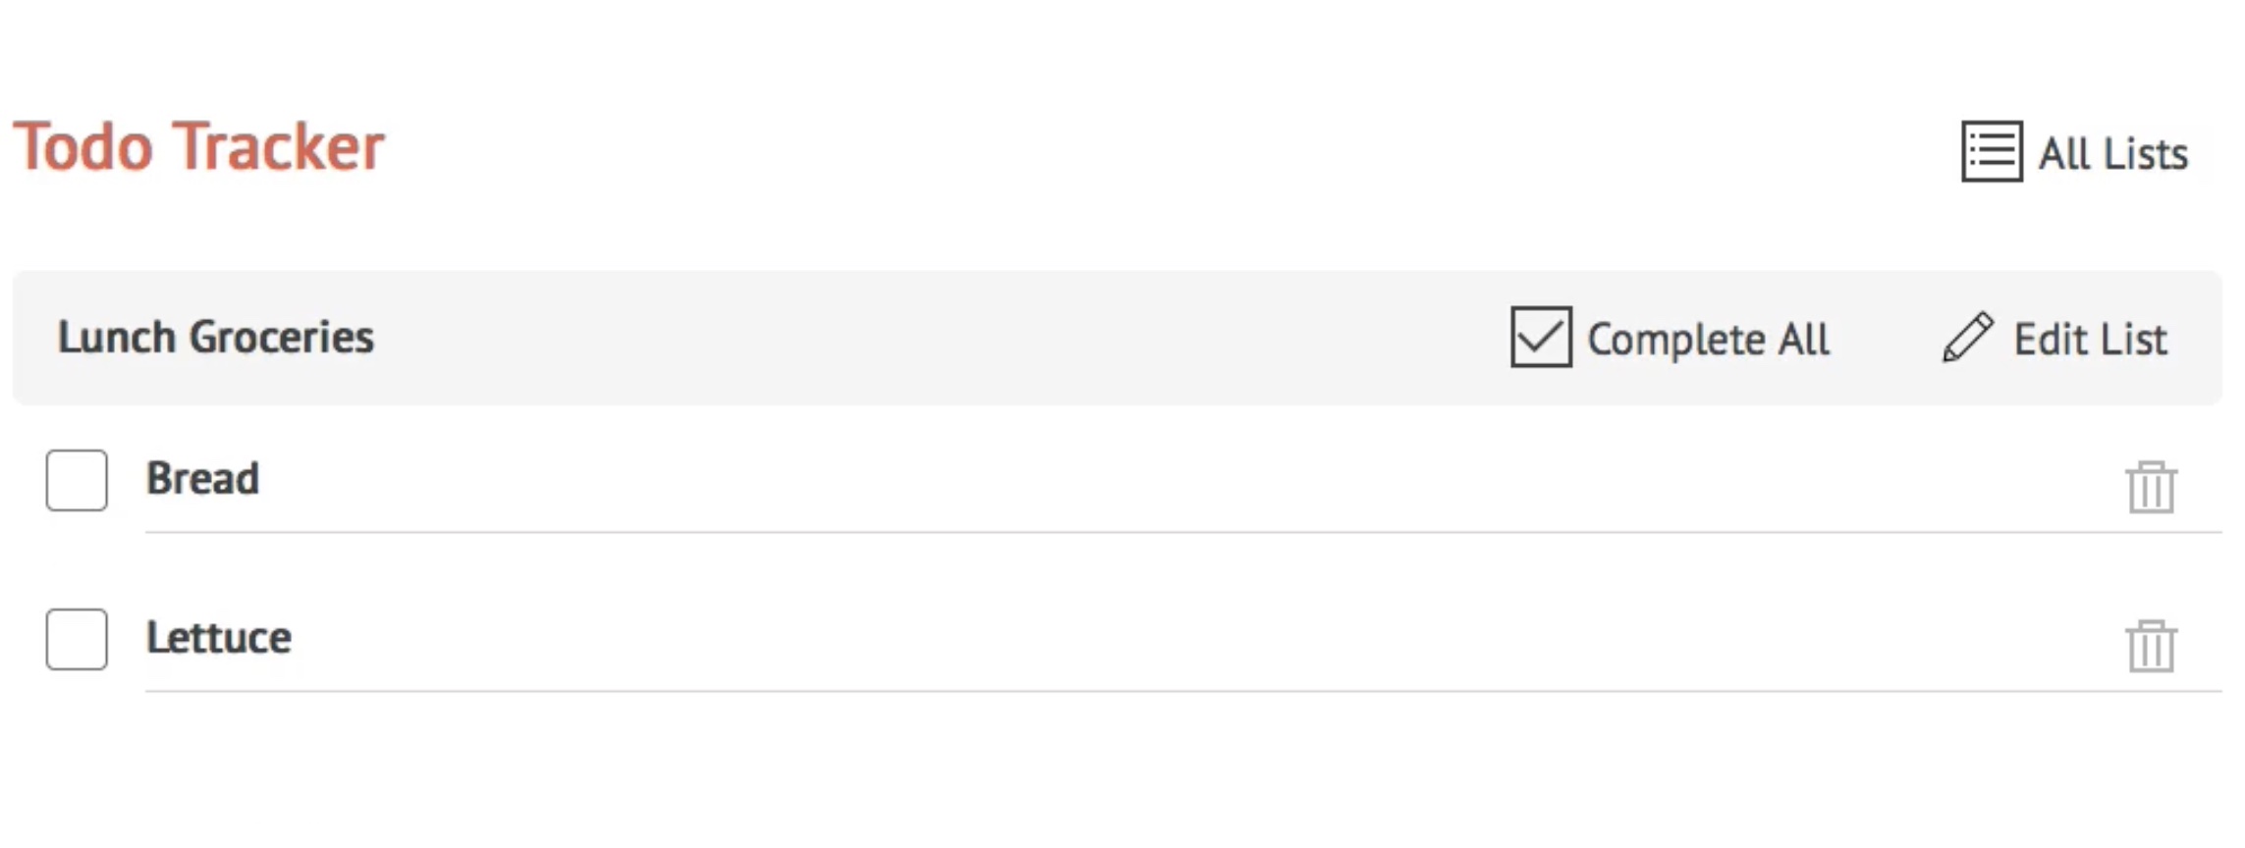
Task: Go home via the Todo Tracker title
Action: tap(198, 147)
